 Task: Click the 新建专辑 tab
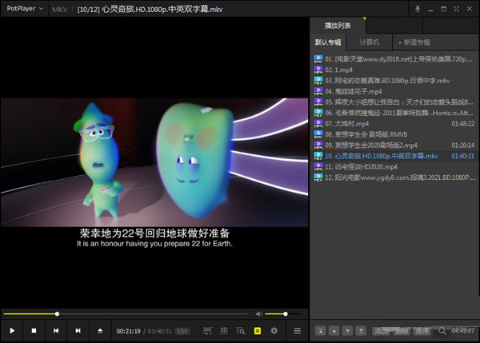(414, 42)
